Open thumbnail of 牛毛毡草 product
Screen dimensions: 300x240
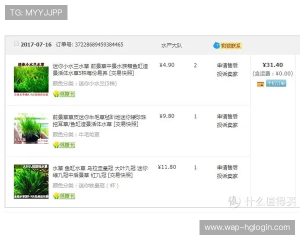pos(31,128)
